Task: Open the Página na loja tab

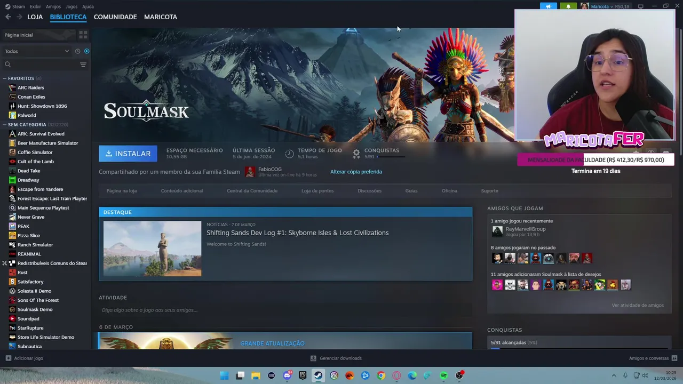Action: [x=122, y=191]
